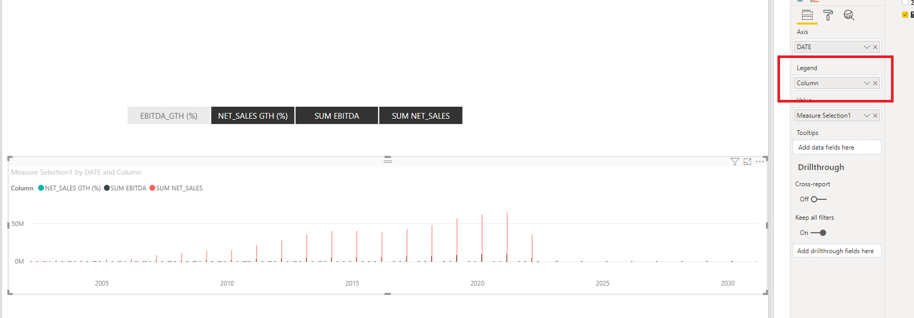Remove the Measure Selection1 field from Value

point(875,116)
